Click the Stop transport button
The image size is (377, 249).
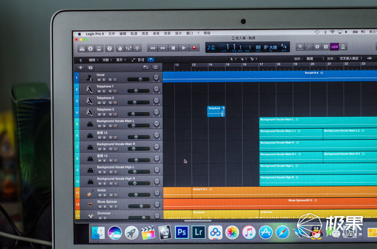(173, 48)
